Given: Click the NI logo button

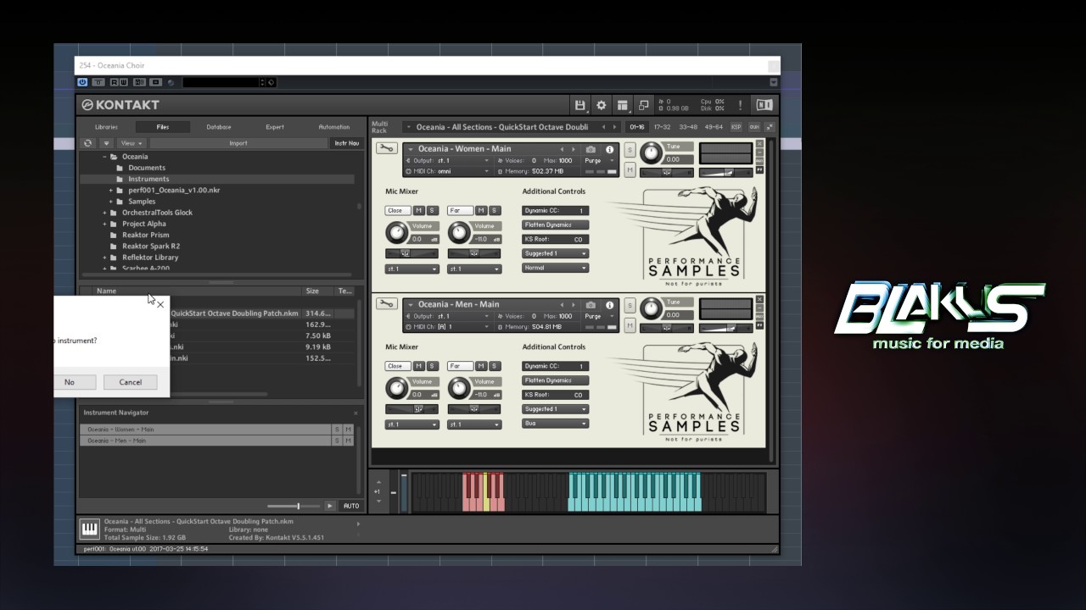Looking at the screenshot, I should click(x=764, y=105).
